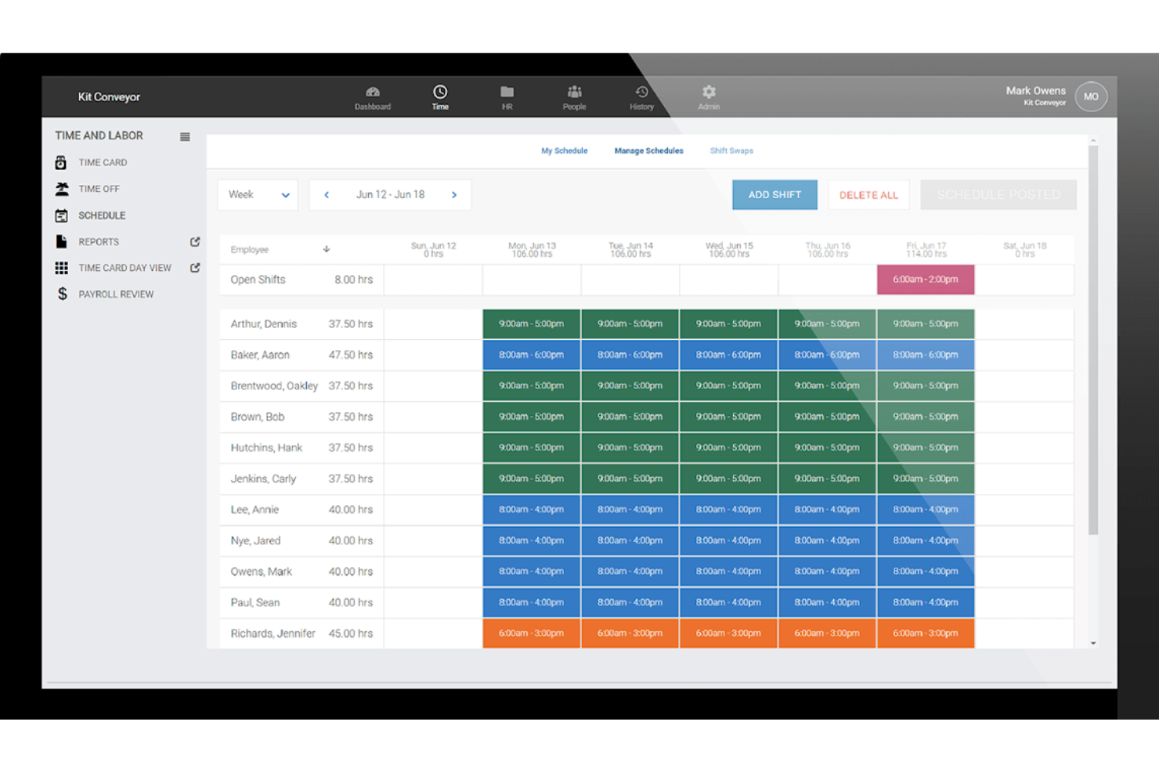
Task: Select the Time clock icon in top navigation
Action: pyautogui.click(x=440, y=96)
